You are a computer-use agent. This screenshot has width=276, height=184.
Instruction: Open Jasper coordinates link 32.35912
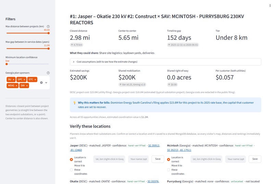point(154,146)
